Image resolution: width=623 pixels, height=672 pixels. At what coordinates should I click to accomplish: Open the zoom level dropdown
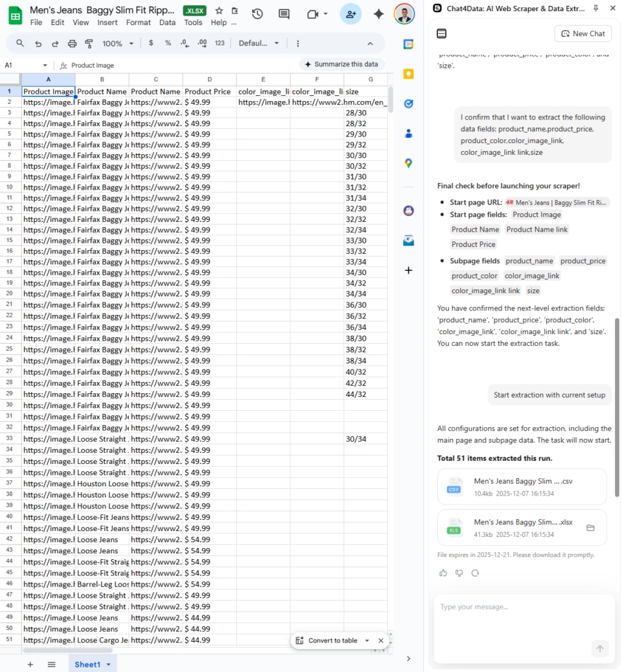point(117,44)
